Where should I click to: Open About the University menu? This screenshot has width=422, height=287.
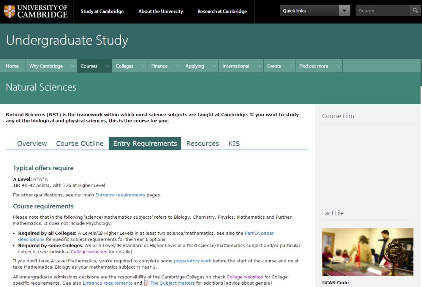(161, 11)
